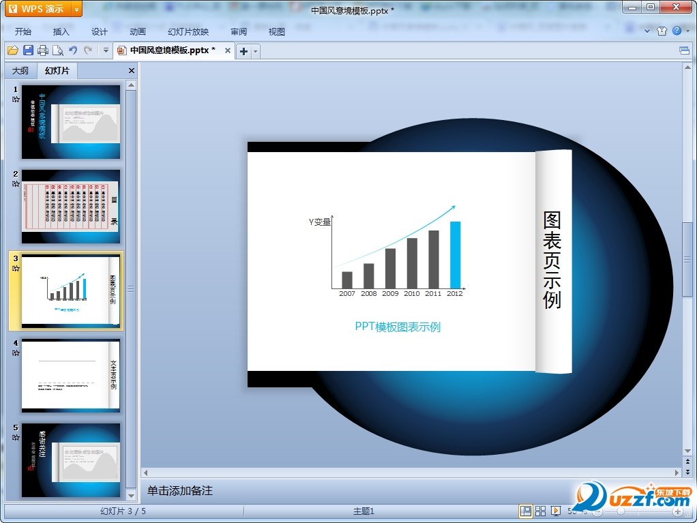The width and height of the screenshot is (697, 523).
Task: Click the horizontal scrollbar left arrow
Action: point(146,473)
